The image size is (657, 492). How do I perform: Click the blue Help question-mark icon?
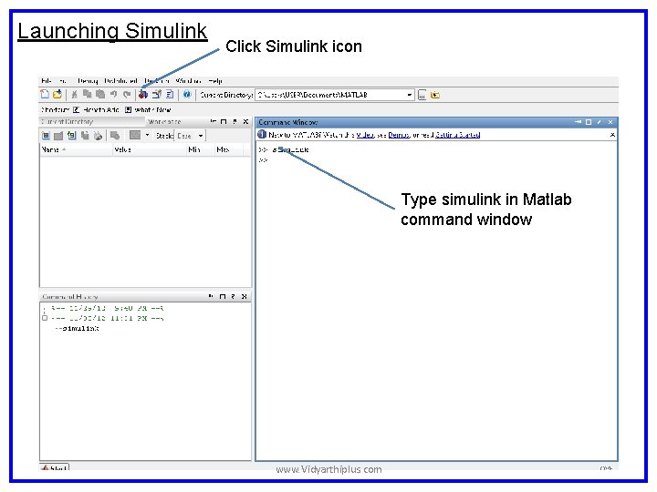pos(187,95)
